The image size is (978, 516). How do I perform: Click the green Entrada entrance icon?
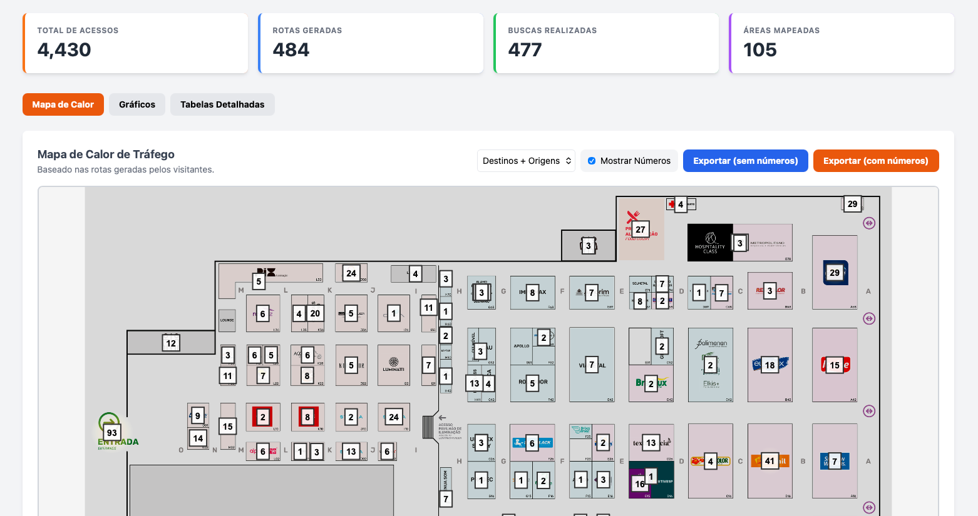click(109, 422)
